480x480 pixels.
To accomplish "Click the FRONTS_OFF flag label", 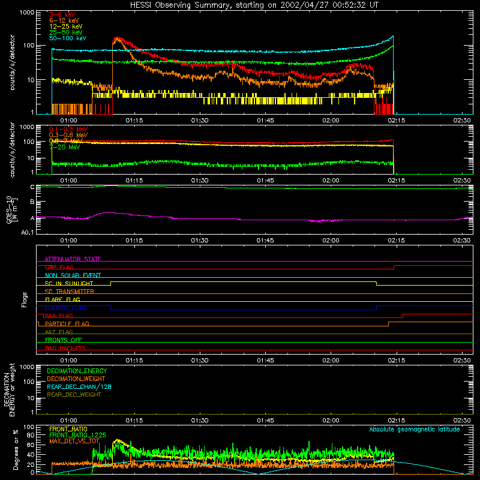I will (x=64, y=340).
